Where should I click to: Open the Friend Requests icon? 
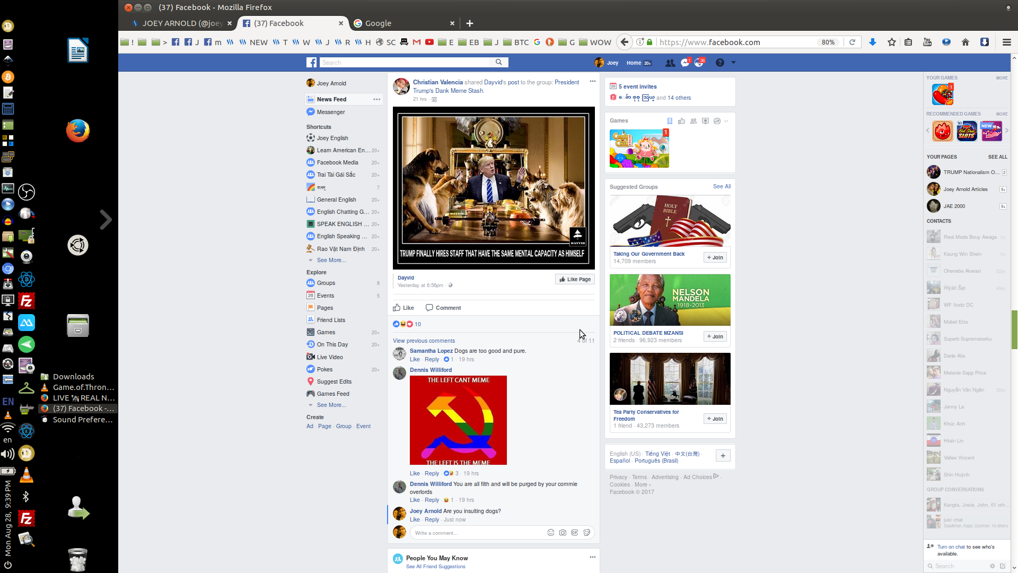pyautogui.click(x=670, y=63)
